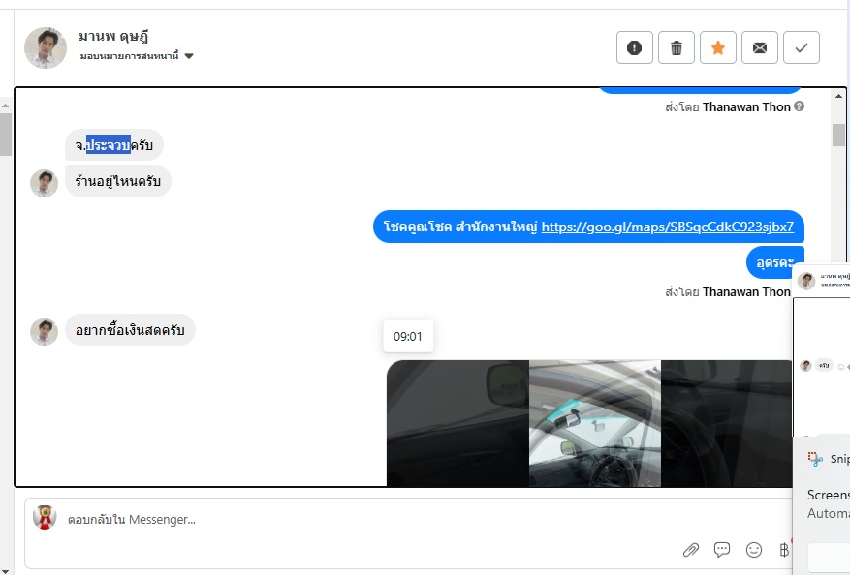The image size is (850, 575).
Task: Open the sent car interior photo
Action: pyautogui.click(x=589, y=423)
